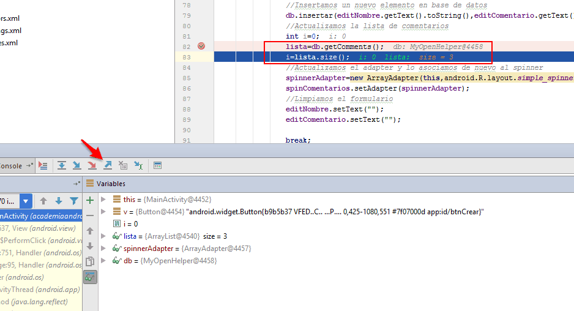
Task: Click glasses watch icon beside spinnerAdapter
Action: (x=117, y=249)
